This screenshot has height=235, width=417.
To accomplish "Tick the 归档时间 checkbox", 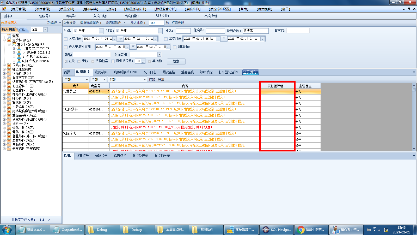I will 175,47.
